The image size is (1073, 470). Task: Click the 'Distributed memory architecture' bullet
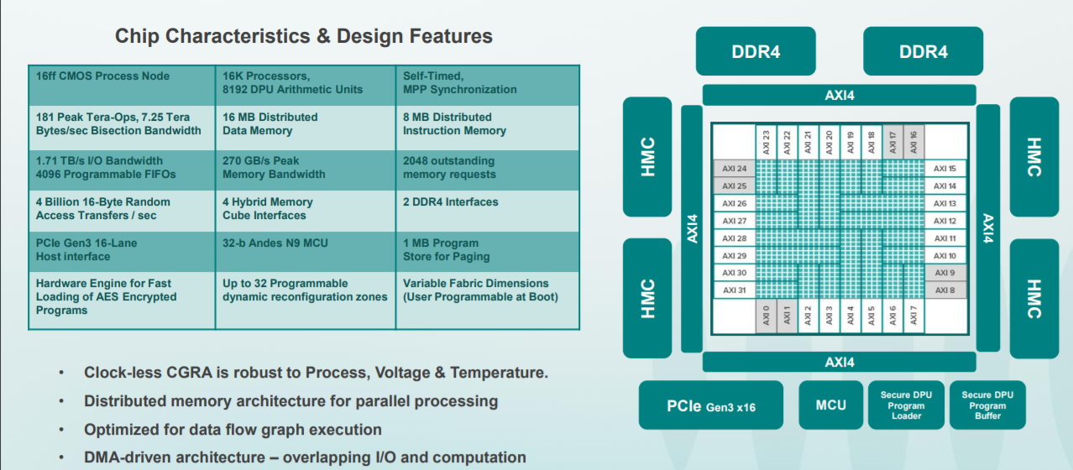(290, 401)
